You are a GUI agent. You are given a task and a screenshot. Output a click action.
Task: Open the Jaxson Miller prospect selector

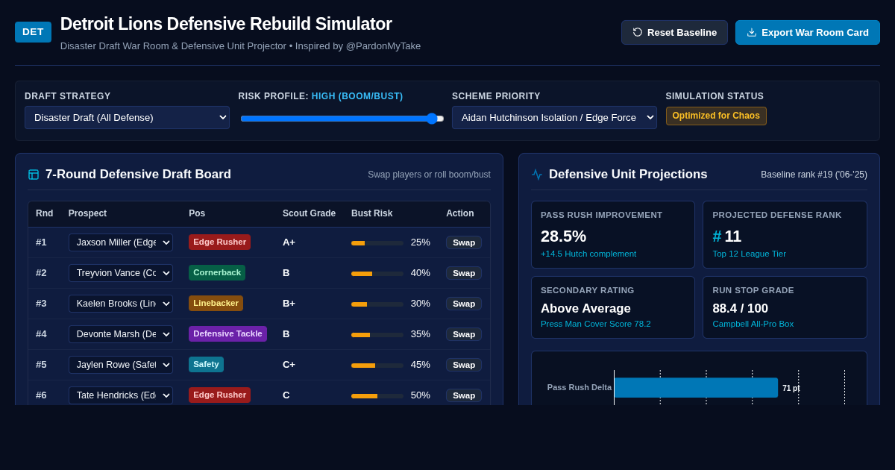coord(121,242)
